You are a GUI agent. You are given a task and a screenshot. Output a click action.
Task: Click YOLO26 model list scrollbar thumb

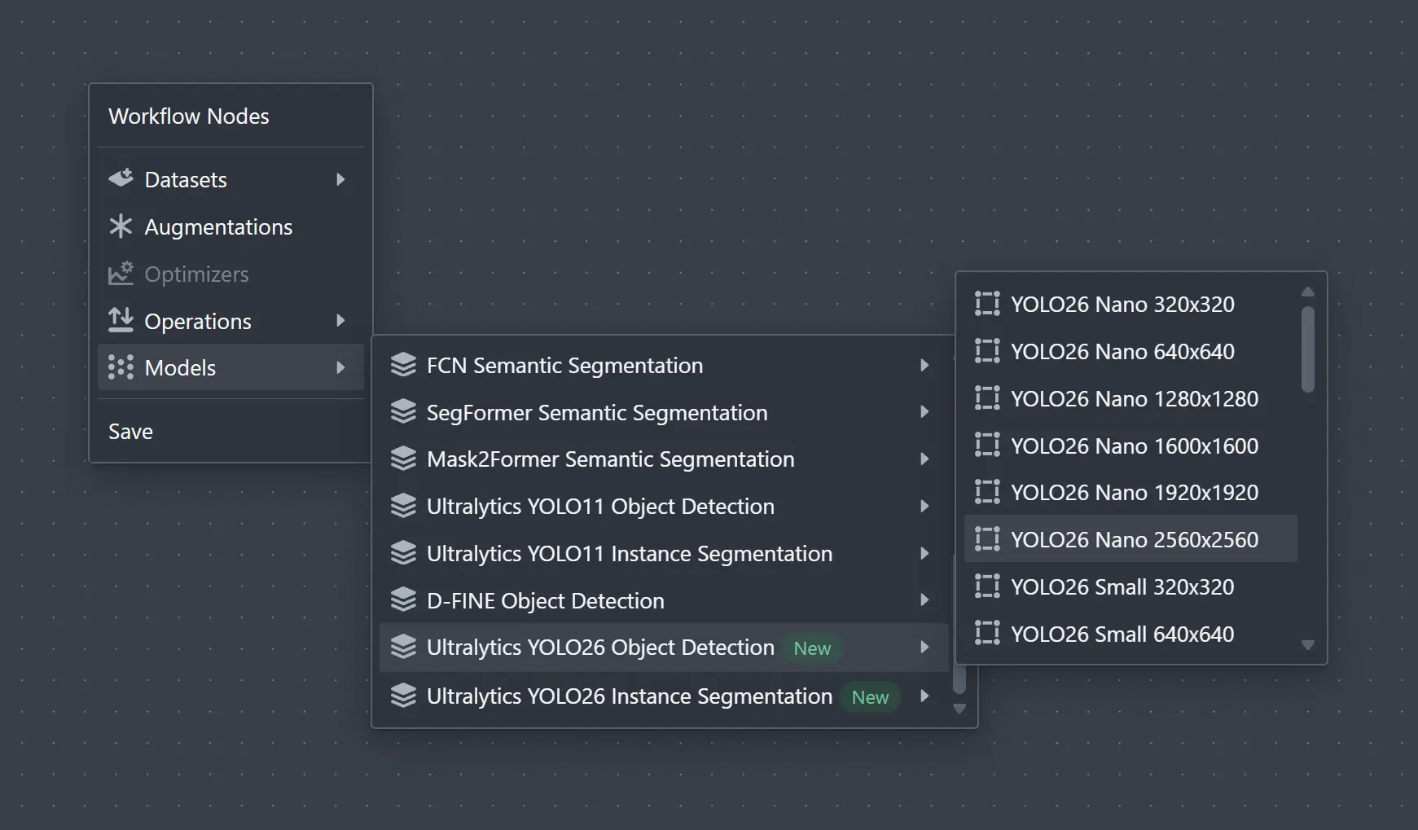[x=1308, y=349]
